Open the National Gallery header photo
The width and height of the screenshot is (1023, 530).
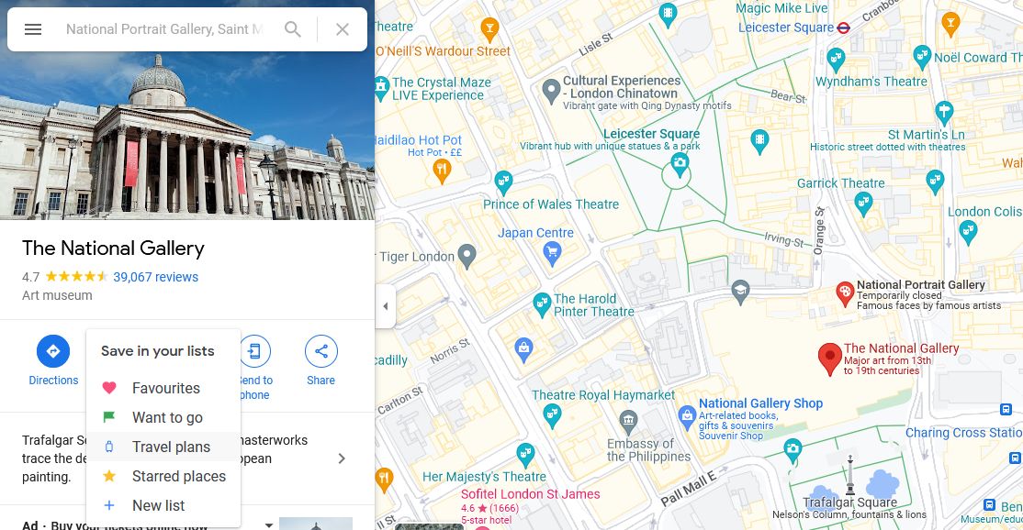pos(187,136)
